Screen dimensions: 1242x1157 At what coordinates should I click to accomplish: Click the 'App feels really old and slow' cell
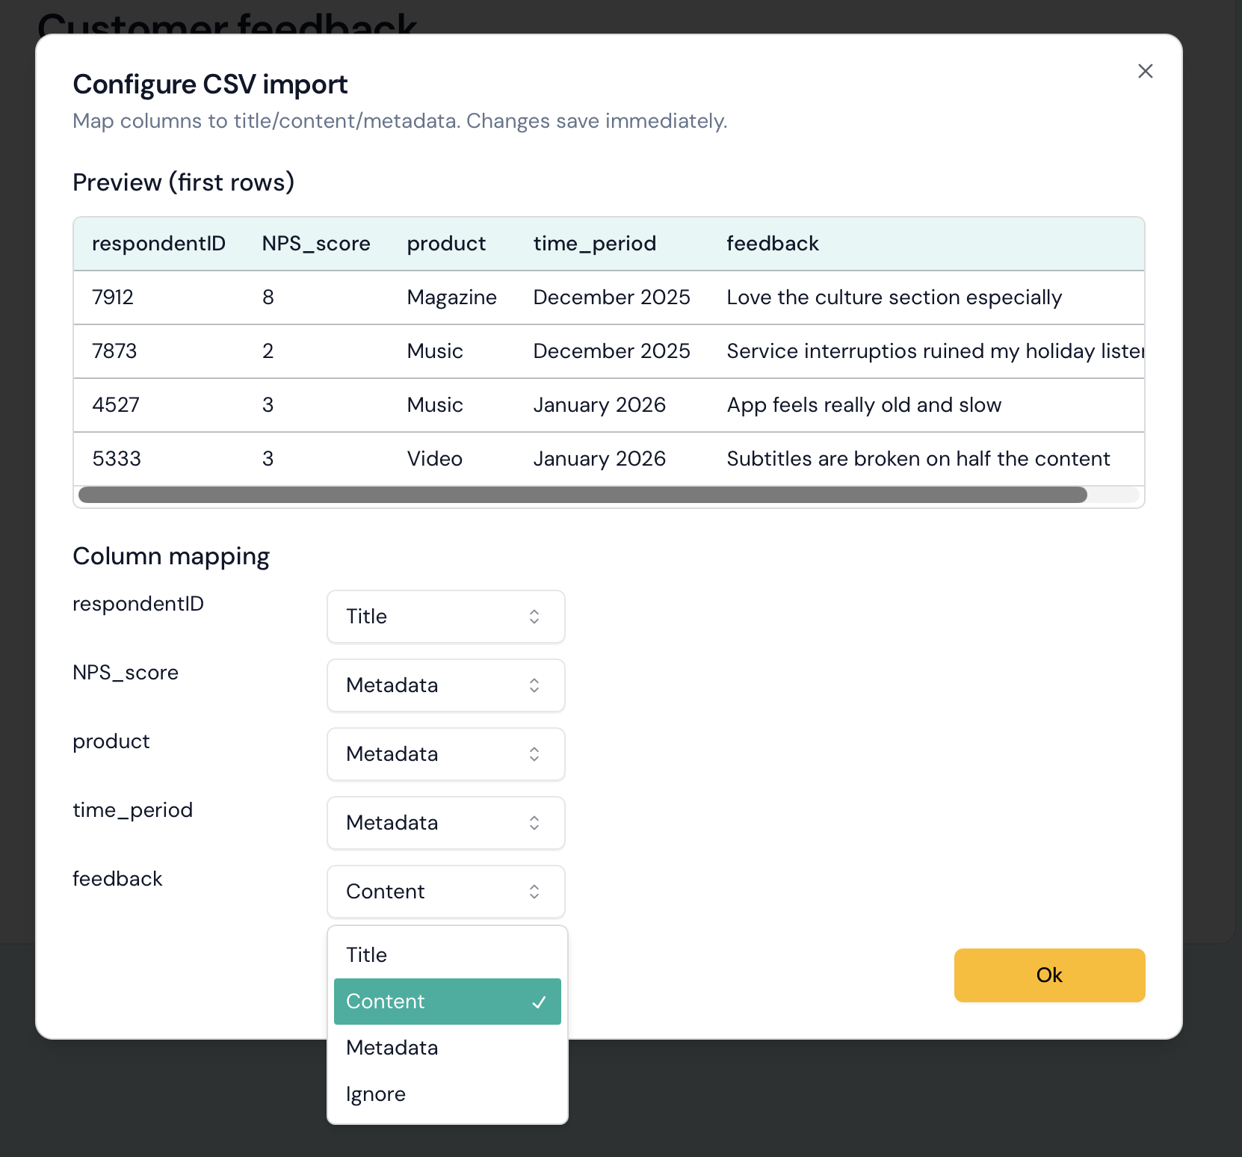pos(864,405)
